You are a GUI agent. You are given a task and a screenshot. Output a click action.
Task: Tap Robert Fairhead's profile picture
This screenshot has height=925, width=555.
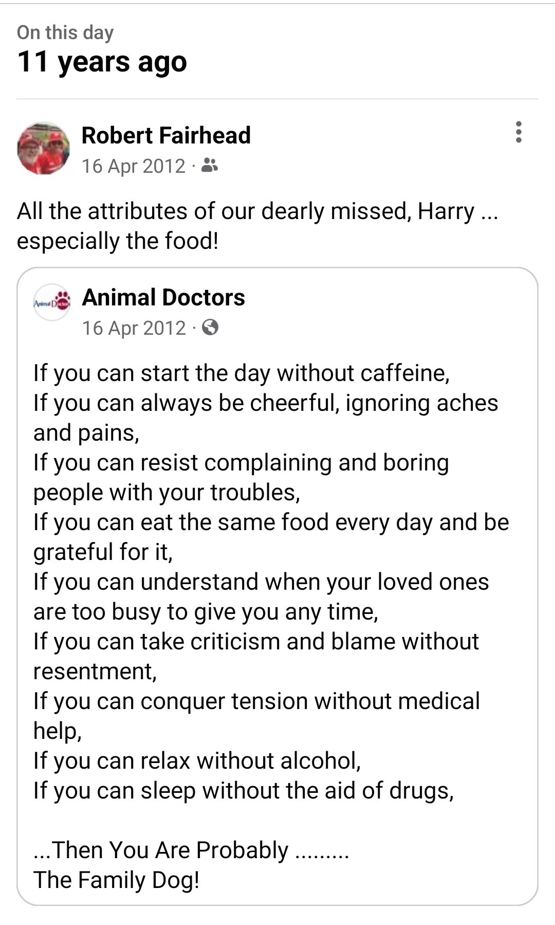tap(44, 149)
